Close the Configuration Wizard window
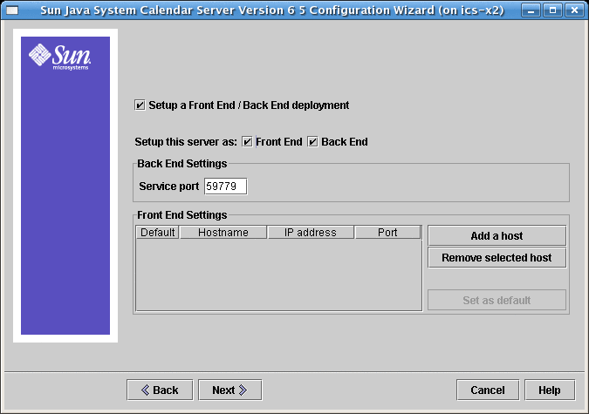 (574, 10)
